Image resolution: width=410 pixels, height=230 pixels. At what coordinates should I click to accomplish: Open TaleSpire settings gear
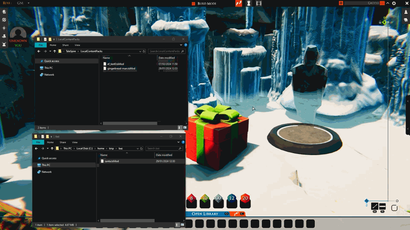394,3
